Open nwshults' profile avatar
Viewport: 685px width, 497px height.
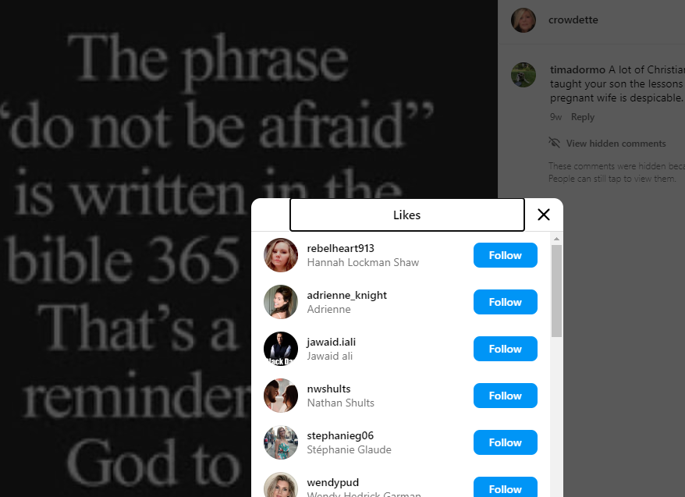pyautogui.click(x=281, y=396)
